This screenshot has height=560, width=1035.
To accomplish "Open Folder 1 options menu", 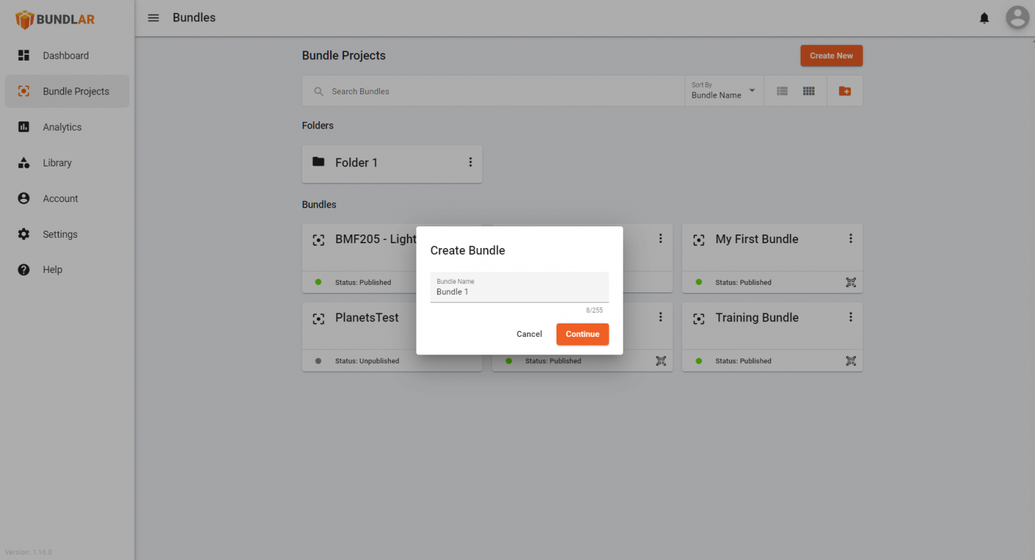I will pyautogui.click(x=470, y=162).
